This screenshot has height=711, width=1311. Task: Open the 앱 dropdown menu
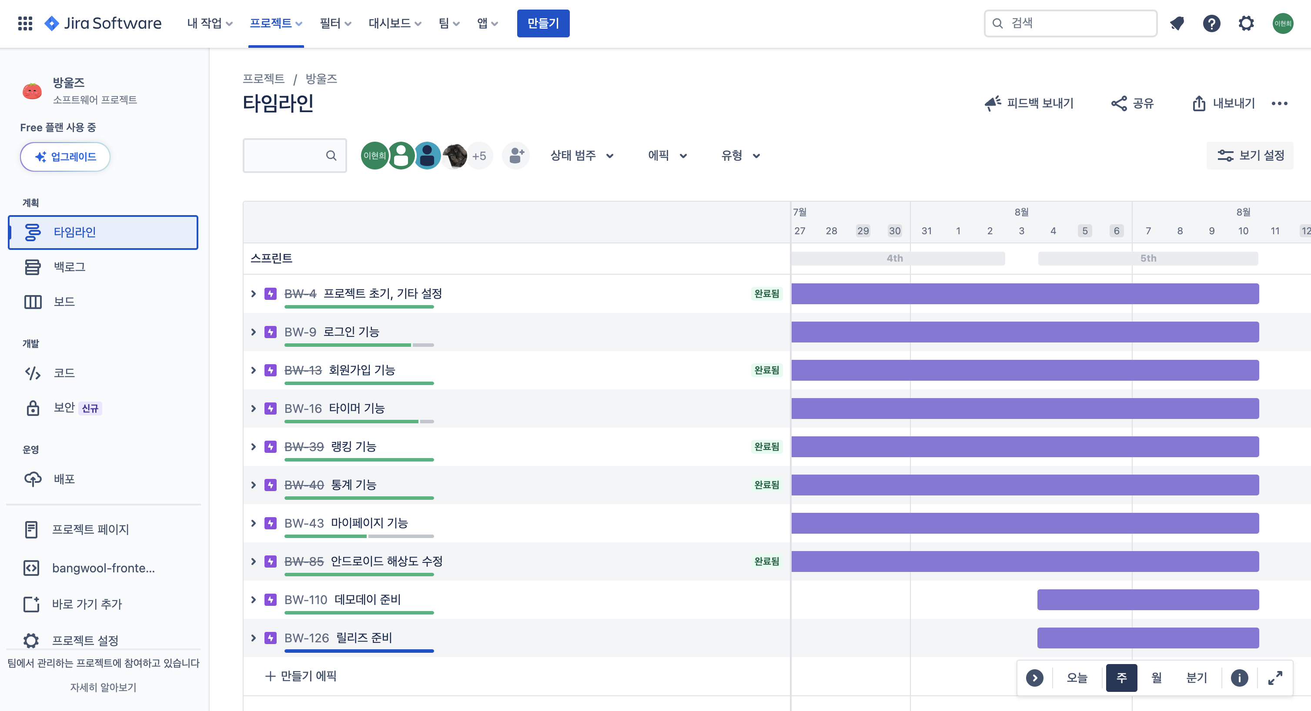pos(487,23)
